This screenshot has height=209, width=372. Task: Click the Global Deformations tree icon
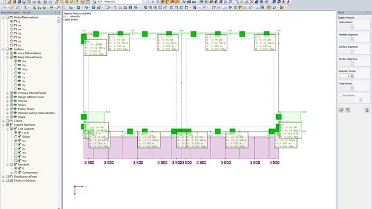[11, 17]
